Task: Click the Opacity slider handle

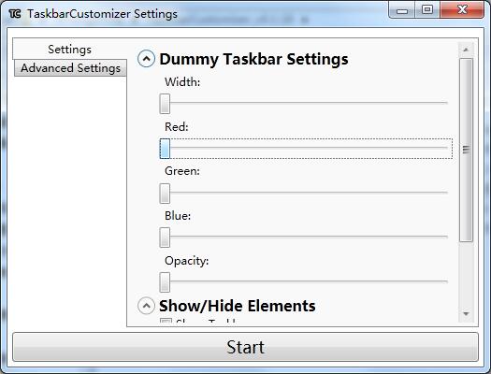Action: 165,282
